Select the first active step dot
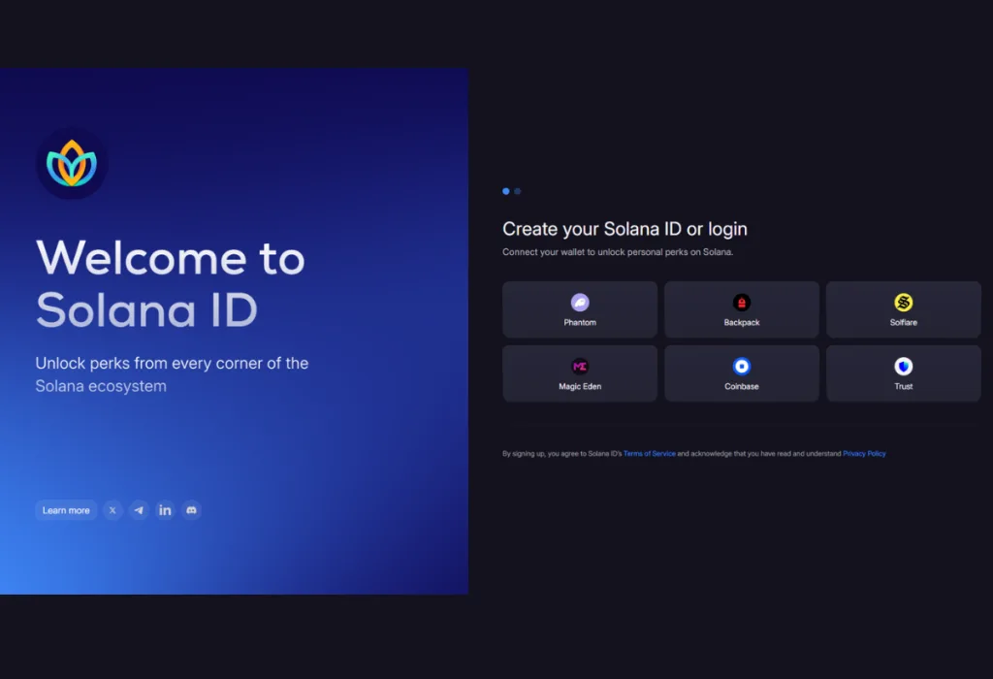Screen dimensions: 993x679 click(x=506, y=191)
